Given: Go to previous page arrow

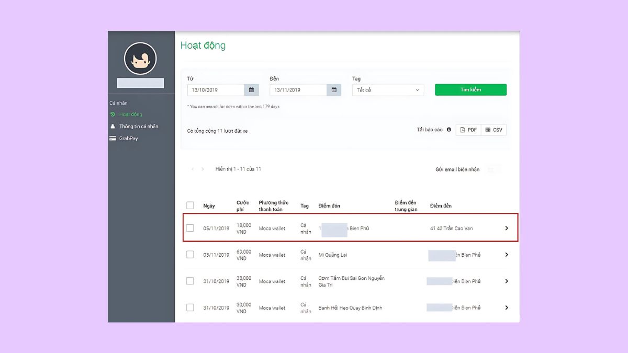Looking at the screenshot, I should point(193,169).
